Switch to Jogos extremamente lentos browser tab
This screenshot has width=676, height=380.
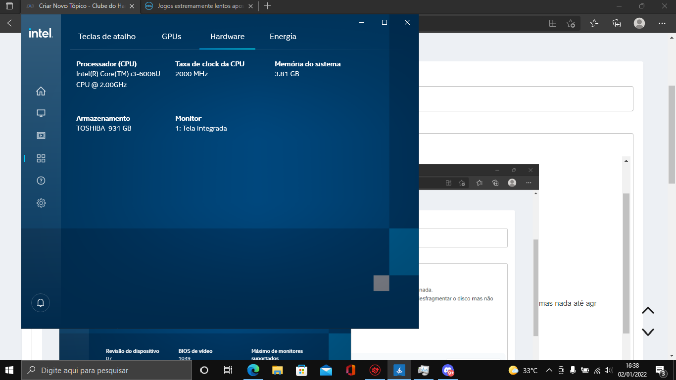[198, 6]
